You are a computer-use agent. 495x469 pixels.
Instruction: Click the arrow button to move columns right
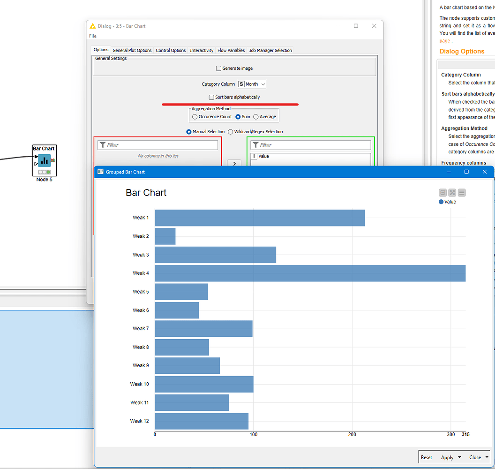click(234, 163)
